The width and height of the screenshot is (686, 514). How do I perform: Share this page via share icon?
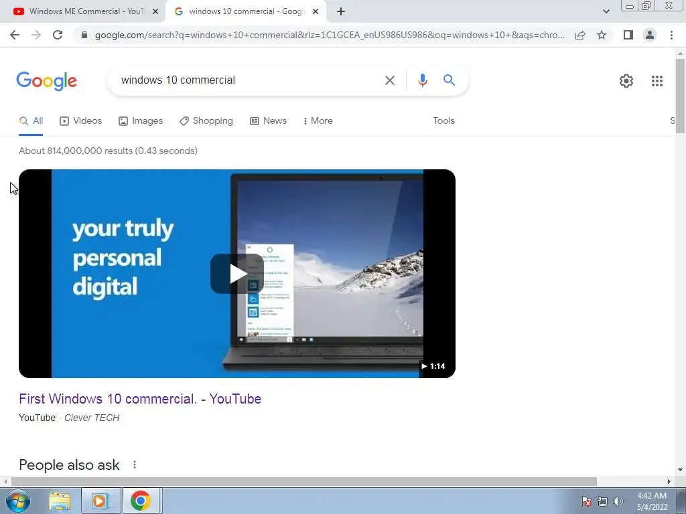pos(580,35)
